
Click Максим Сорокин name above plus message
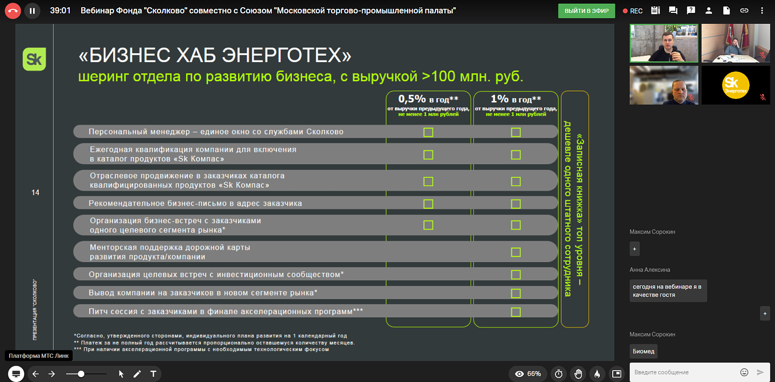(652, 232)
